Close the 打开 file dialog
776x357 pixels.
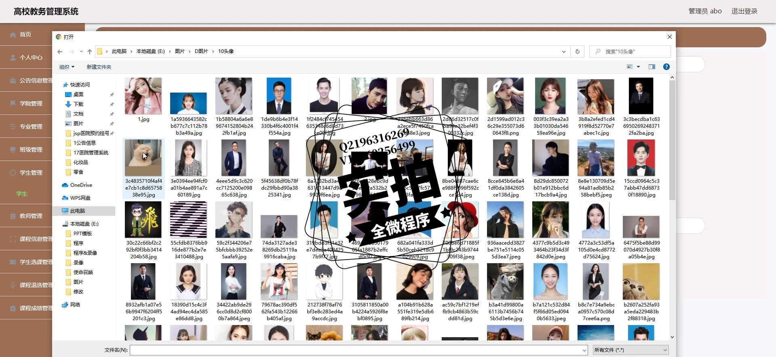pyautogui.click(x=670, y=37)
